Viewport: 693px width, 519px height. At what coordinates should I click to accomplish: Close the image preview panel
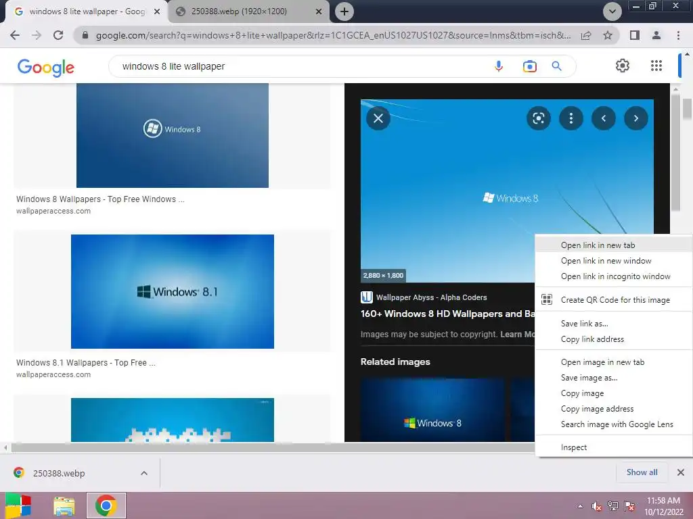click(378, 118)
